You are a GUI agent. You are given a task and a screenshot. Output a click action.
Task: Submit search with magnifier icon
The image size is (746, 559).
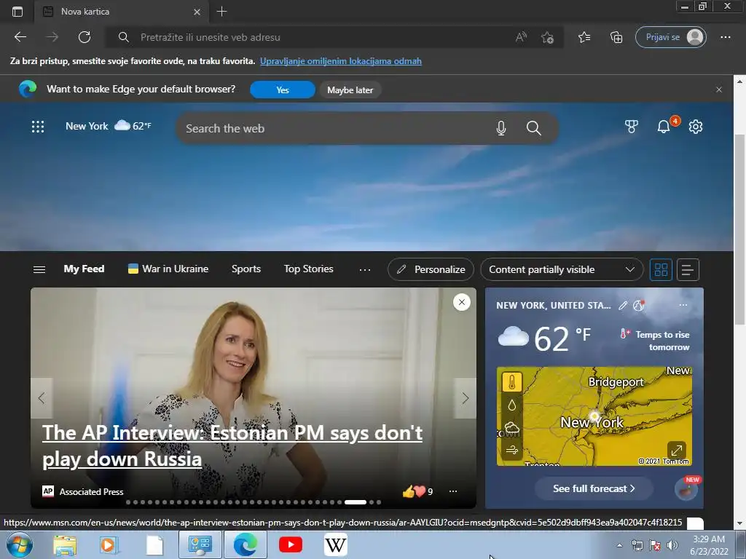point(534,128)
